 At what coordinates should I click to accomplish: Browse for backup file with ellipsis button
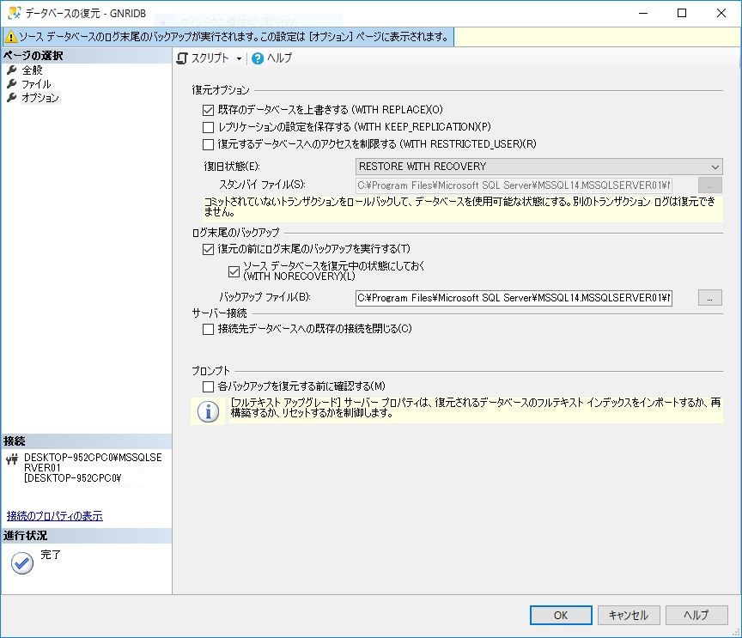click(709, 298)
